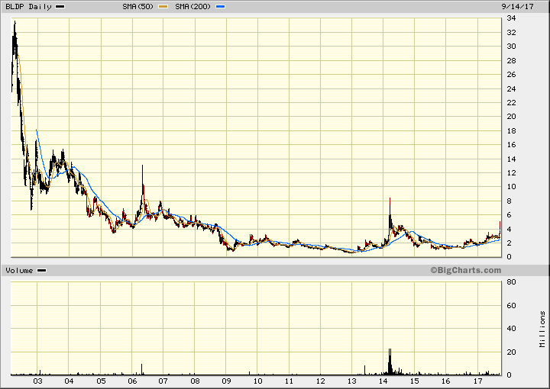Click the 10 price axis label
The width and height of the screenshot is (550, 389).
coord(512,188)
